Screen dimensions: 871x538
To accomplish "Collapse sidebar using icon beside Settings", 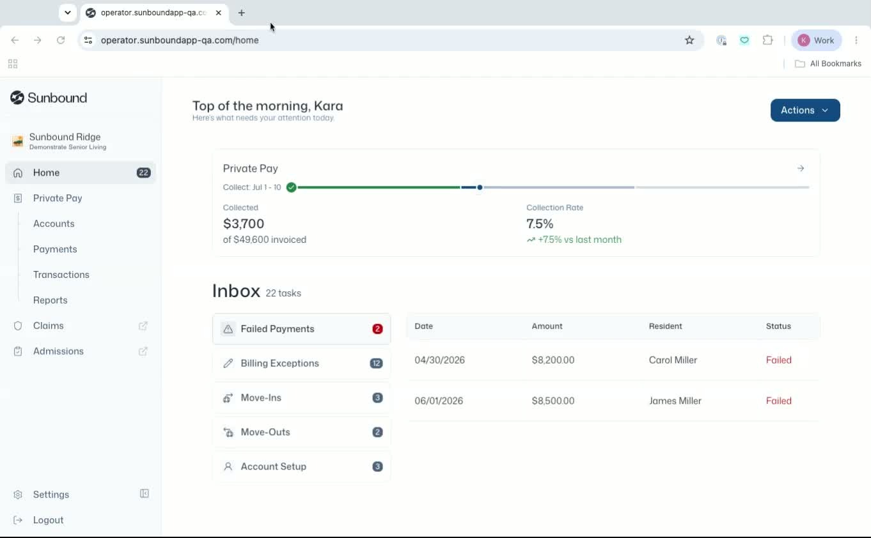I will (x=145, y=494).
